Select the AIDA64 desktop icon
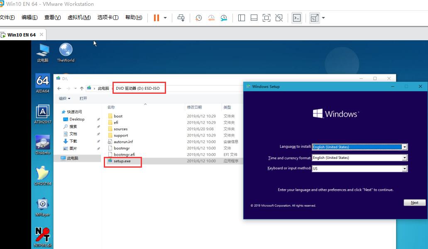This screenshot has height=249, width=428. [43, 83]
